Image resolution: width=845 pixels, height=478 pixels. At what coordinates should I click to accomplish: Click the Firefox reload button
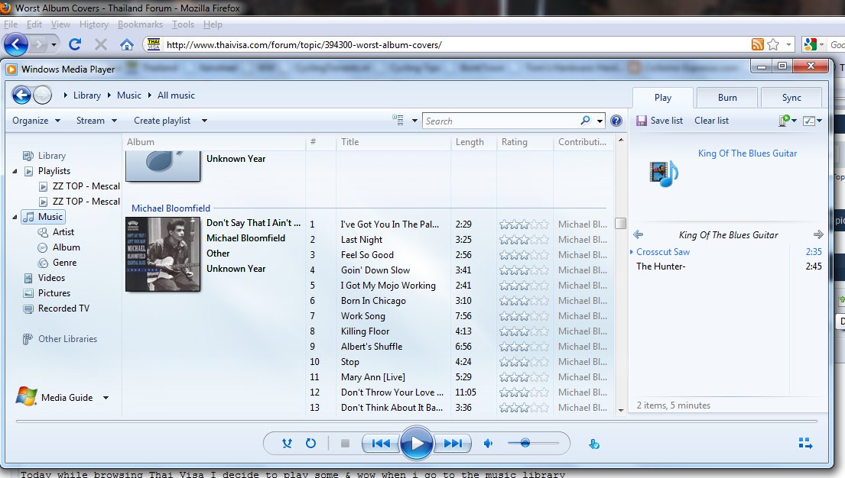click(75, 44)
